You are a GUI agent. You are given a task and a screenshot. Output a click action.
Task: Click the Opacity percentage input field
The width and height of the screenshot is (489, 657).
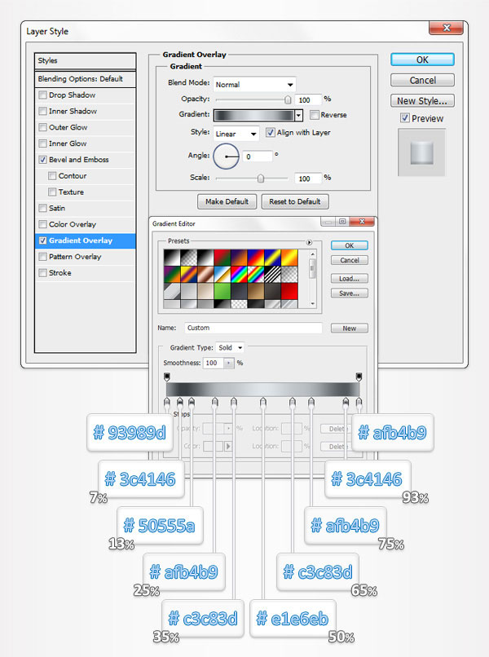click(308, 99)
